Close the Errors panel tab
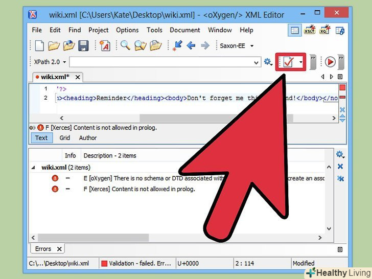372x279 pixels. (59, 249)
